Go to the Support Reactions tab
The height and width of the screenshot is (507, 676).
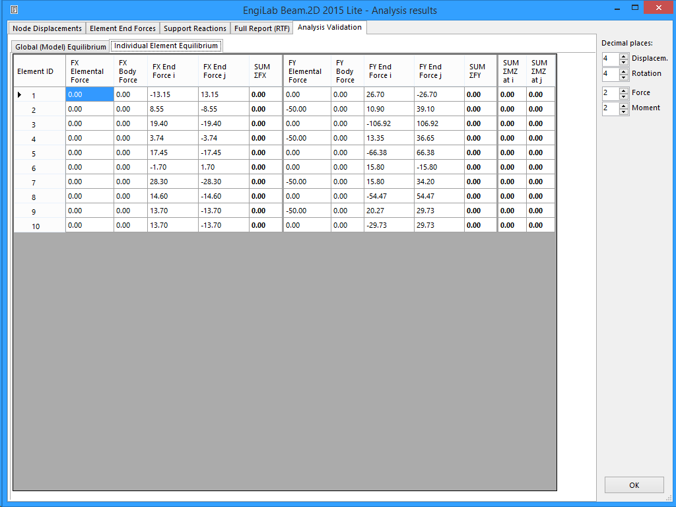pyautogui.click(x=195, y=28)
